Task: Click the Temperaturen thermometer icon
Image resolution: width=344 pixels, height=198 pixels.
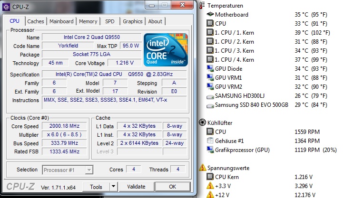Action: (x=202, y=6)
